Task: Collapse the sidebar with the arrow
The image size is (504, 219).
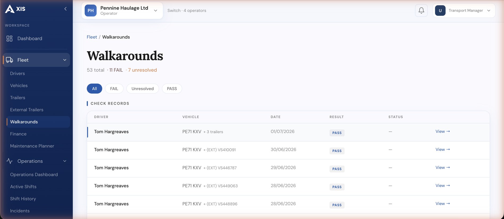Action: point(65,9)
